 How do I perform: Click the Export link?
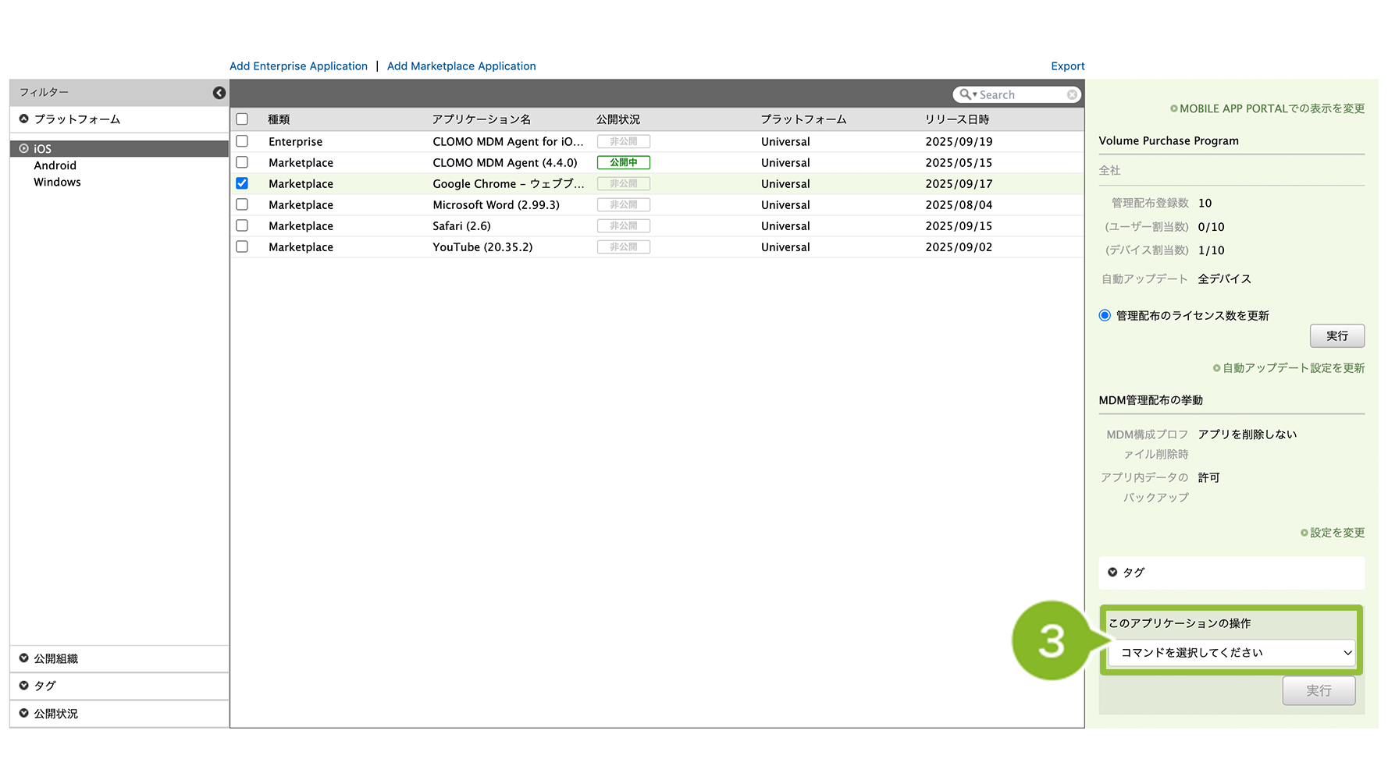pyautogui.click(x=1067, y=66)
